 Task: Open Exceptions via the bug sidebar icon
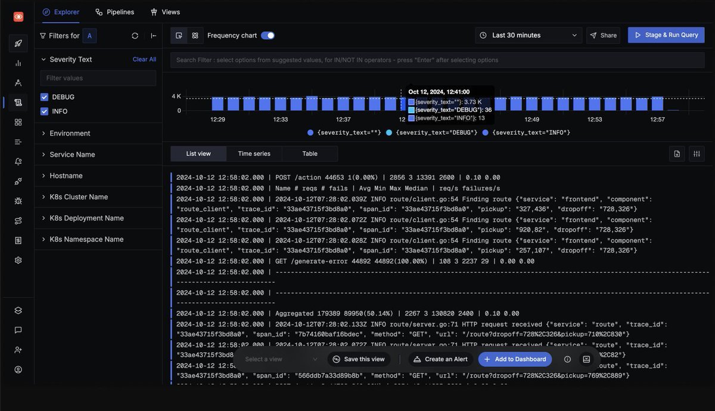click(x=18, y=201)
